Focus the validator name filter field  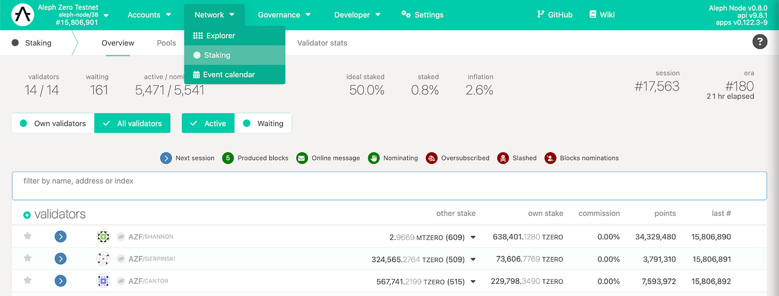pos(389,185)
